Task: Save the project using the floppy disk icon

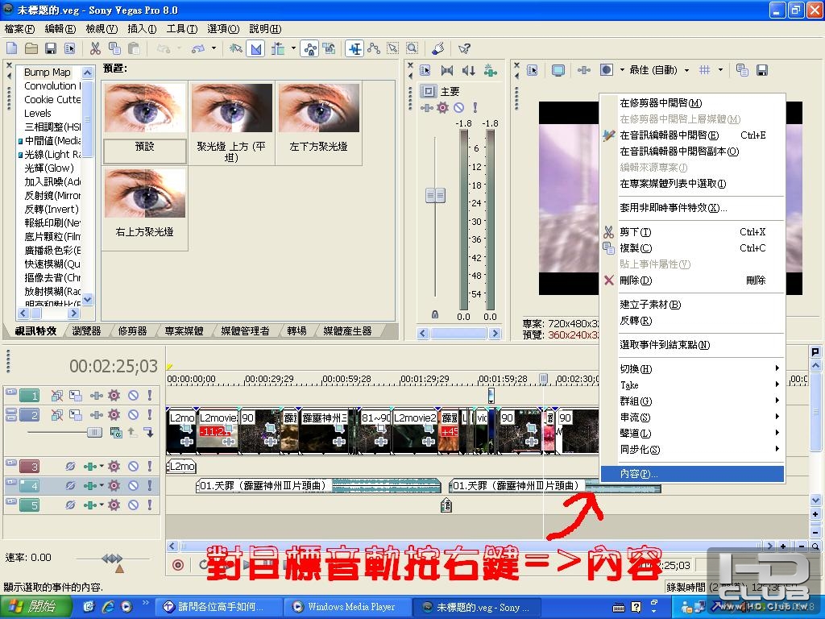Action: click(51, 49)
